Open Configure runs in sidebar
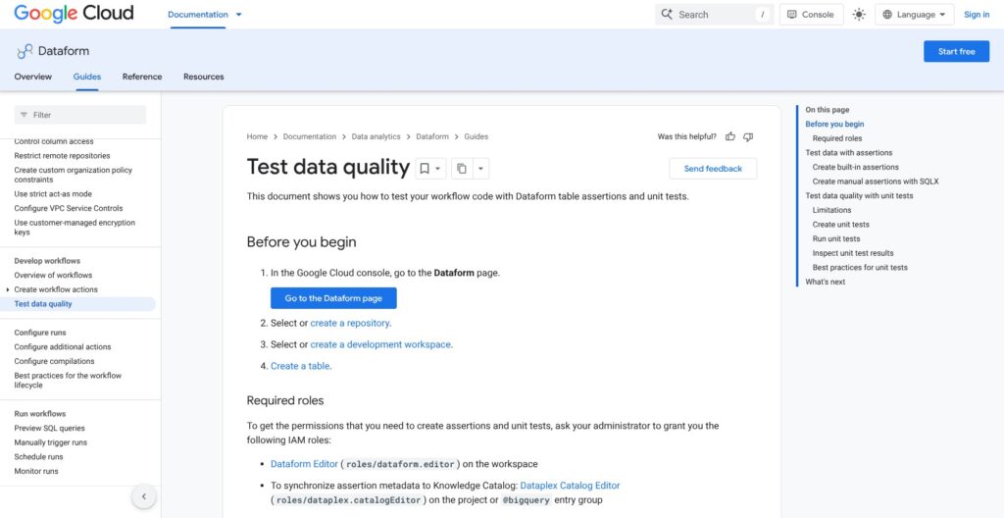 pos(40,333)
